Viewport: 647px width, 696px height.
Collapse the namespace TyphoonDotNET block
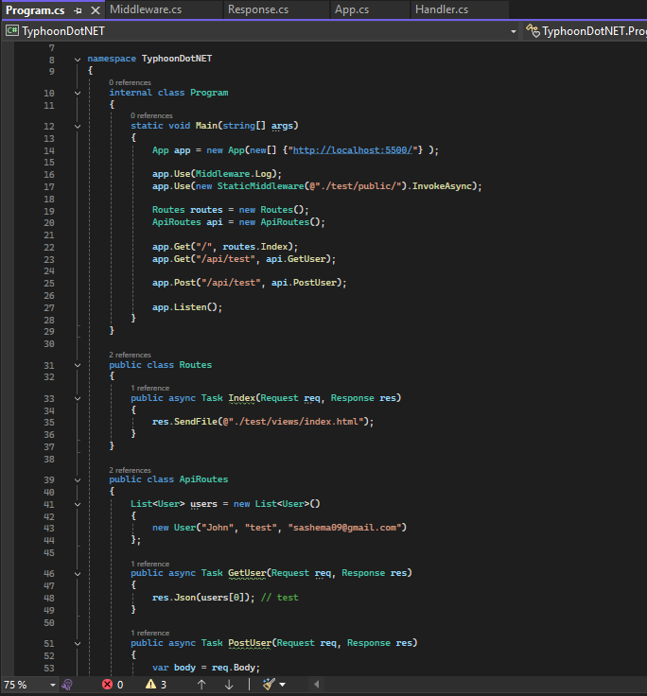[78, 60]
